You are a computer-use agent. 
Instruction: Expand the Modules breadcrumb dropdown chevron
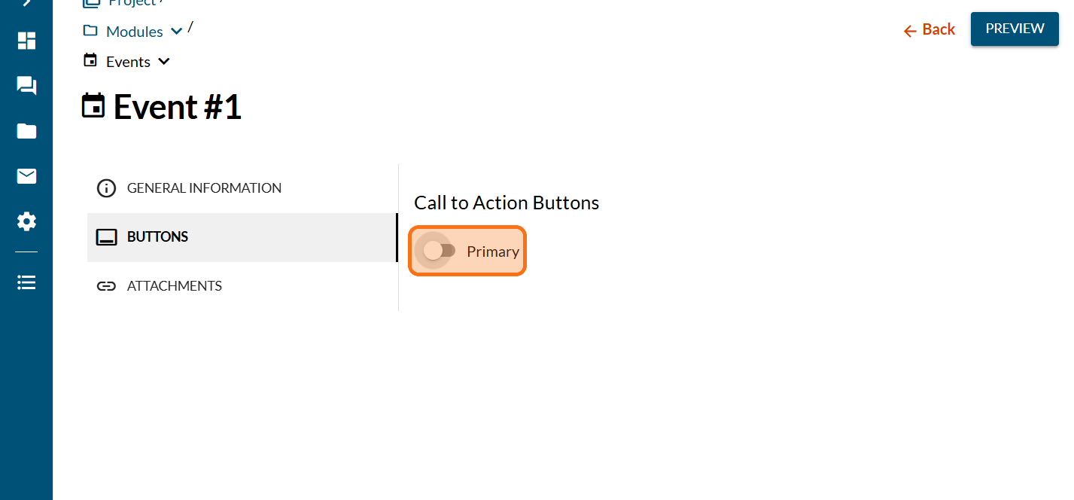pos(177,31)
